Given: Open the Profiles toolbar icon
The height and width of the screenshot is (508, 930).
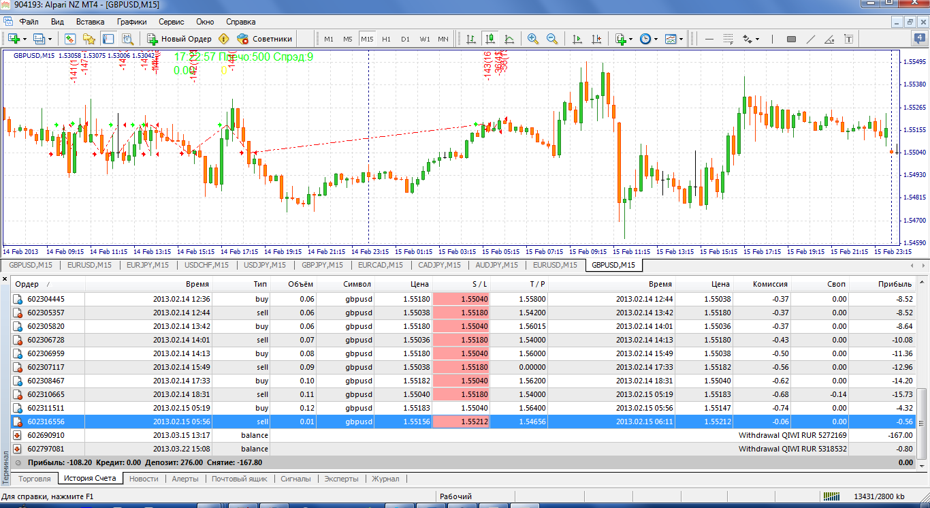Looking at the screenshot, I should click(x=38, y=39).
